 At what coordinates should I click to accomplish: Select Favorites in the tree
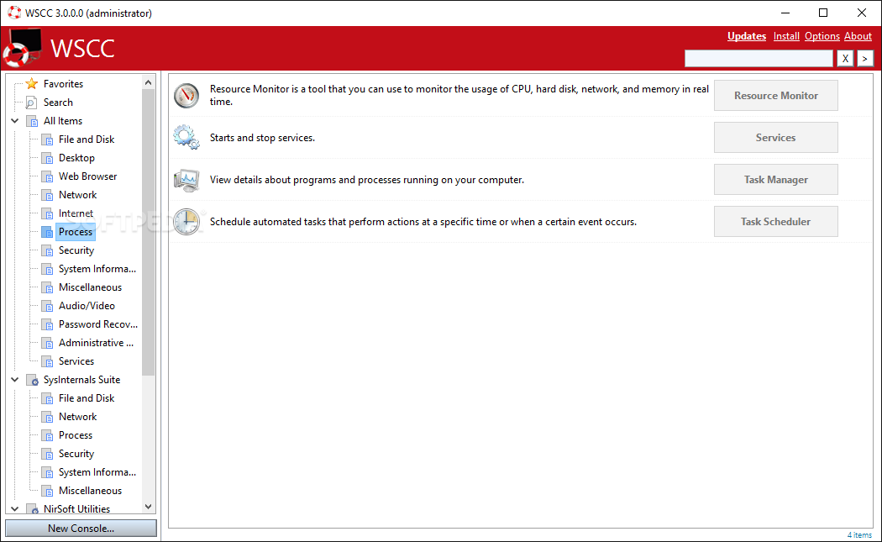coord(63,84)
